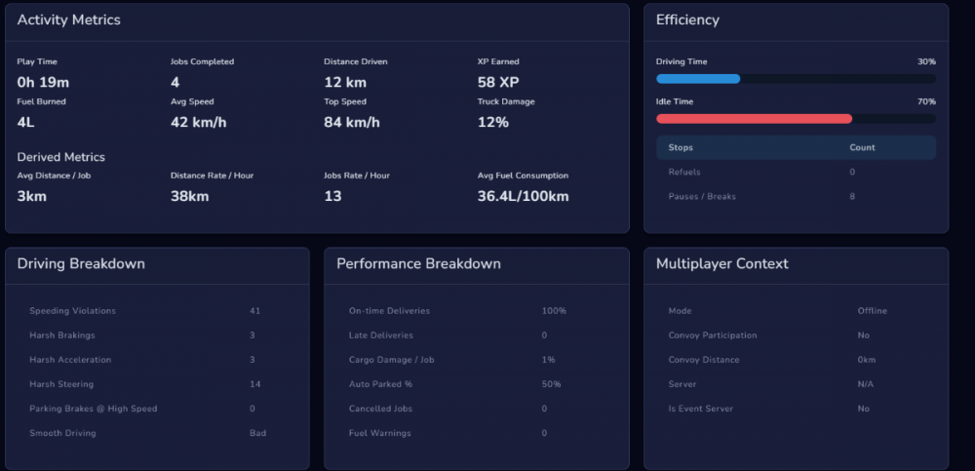This screenshot has width=975, height=471.
Task: Click the Stops column header
Action: click(681, 147)
